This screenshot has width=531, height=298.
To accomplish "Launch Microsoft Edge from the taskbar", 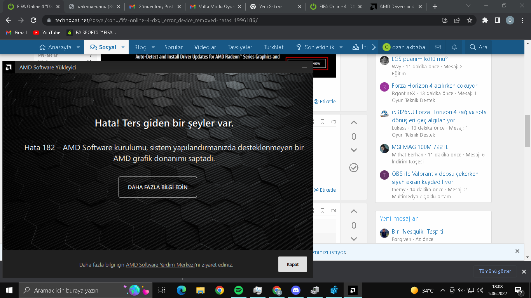I will click(x=181, y=290).
